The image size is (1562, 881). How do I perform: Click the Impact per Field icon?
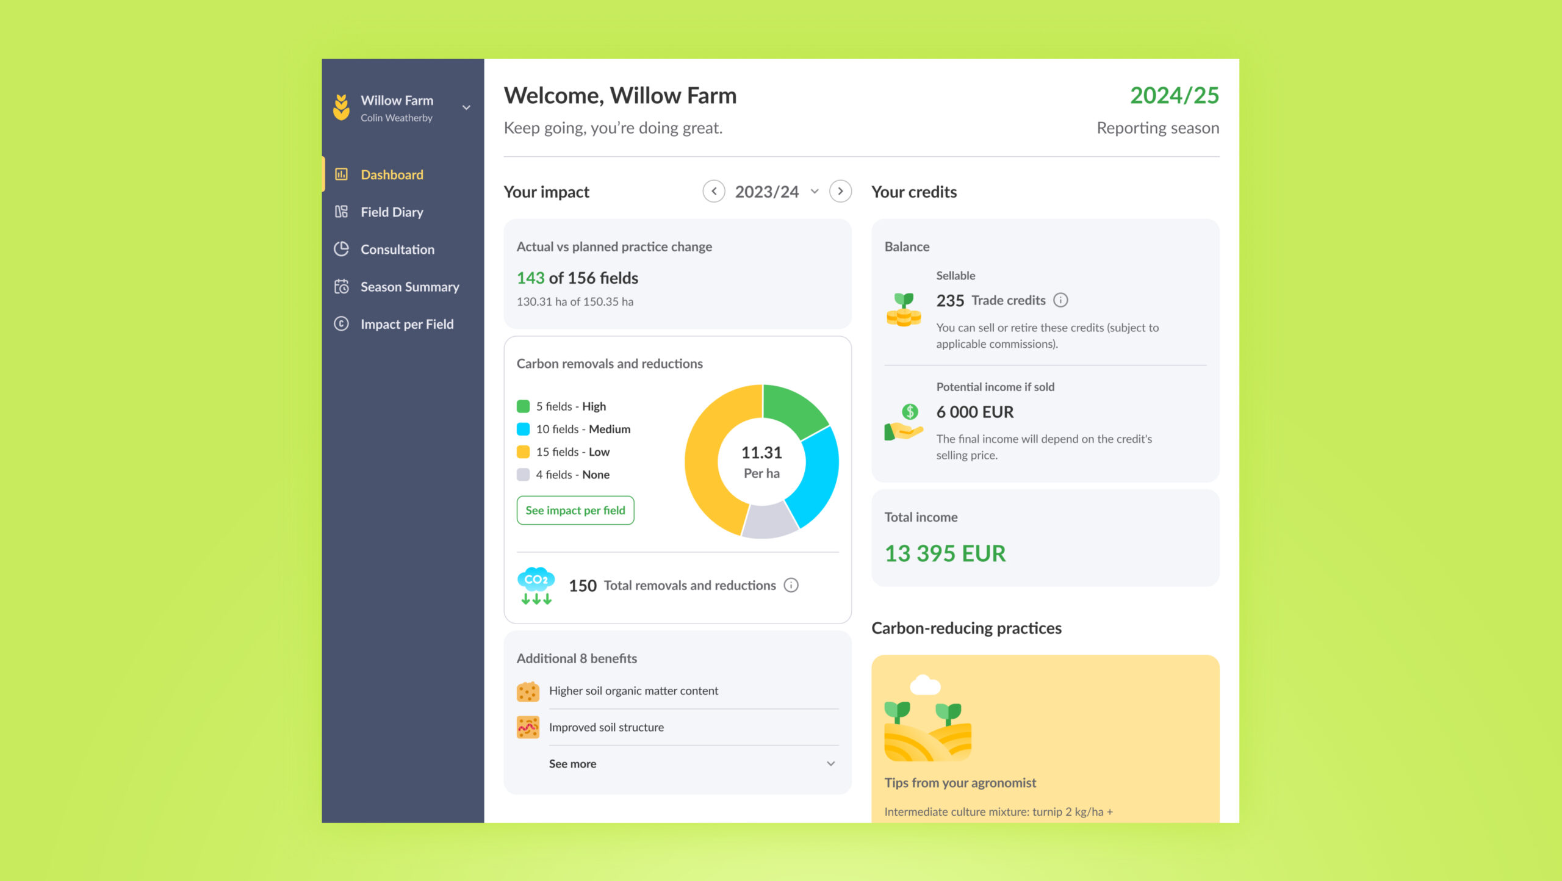[341, 324]
